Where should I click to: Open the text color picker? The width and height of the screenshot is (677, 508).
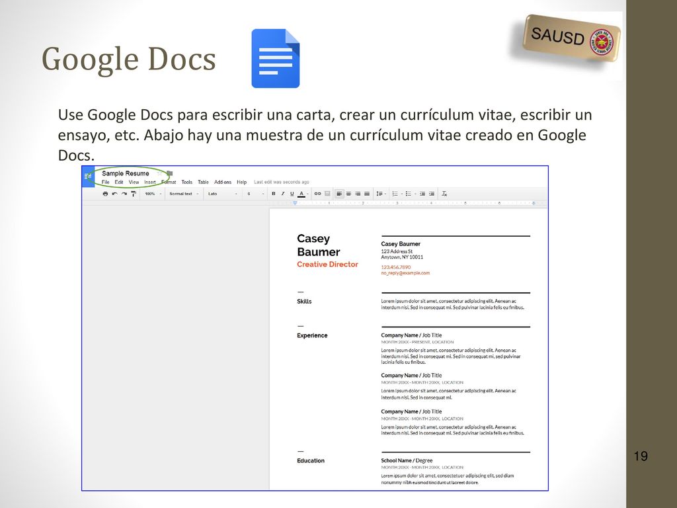(301, 194)
